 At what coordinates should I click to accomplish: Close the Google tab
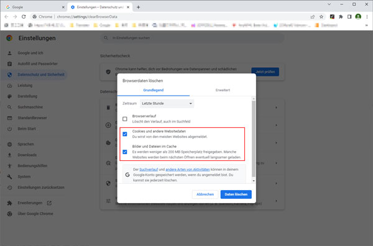tap(63, 7)
